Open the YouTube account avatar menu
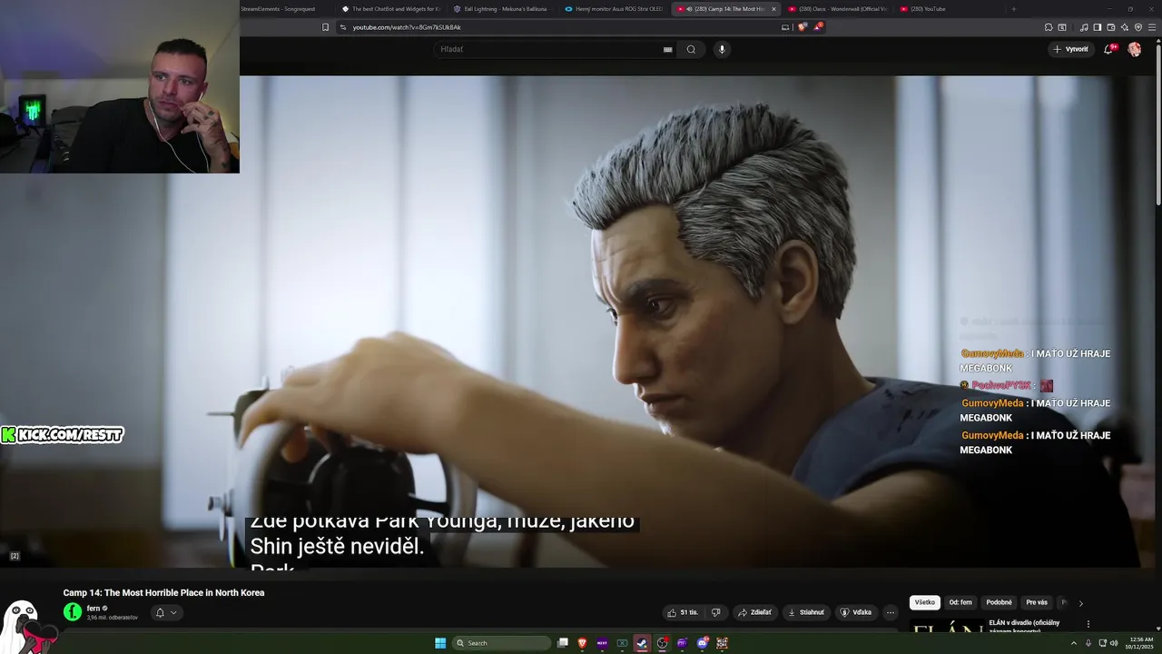Screen dimensions: 1162x654 (1134, 49)
